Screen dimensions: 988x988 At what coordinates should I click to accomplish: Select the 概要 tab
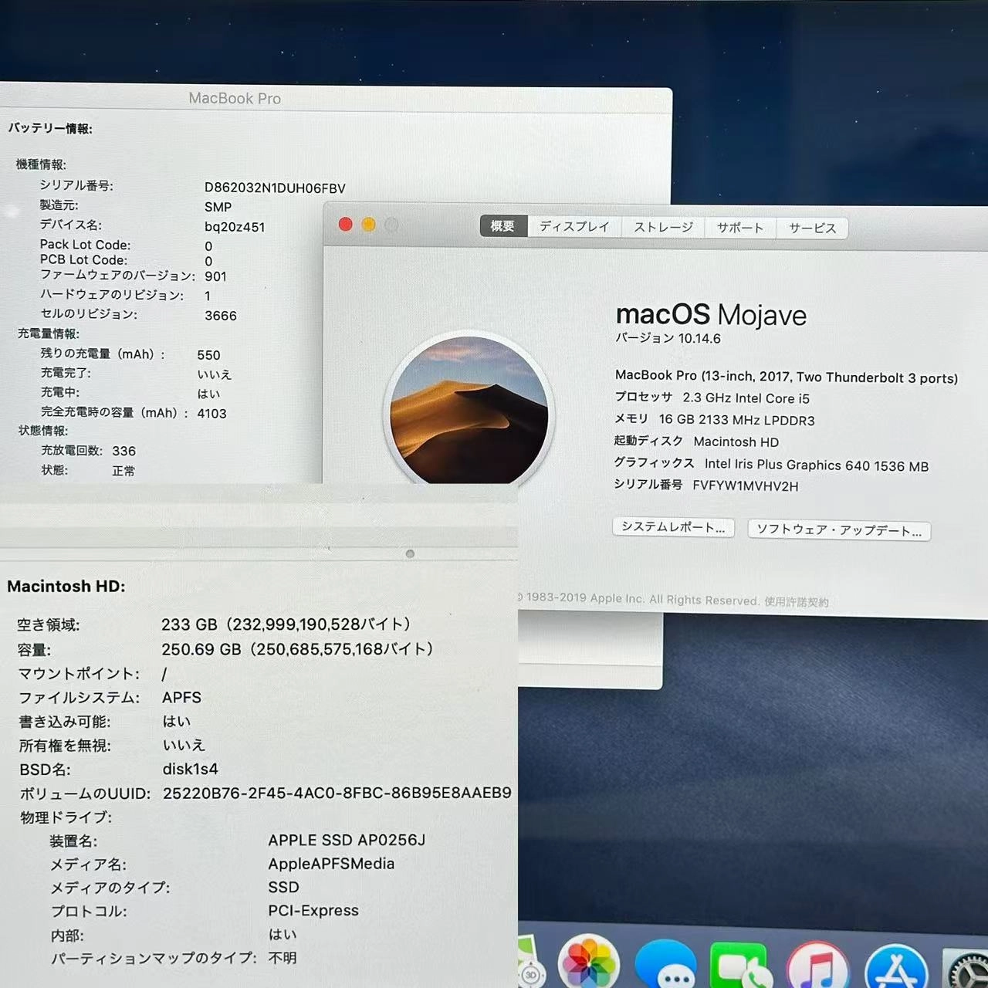pos(502,225)
